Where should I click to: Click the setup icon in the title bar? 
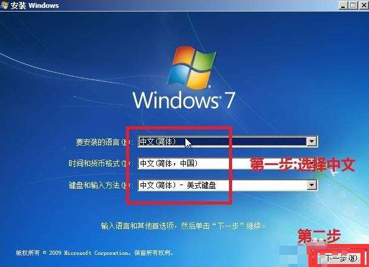tap(4, 5)
